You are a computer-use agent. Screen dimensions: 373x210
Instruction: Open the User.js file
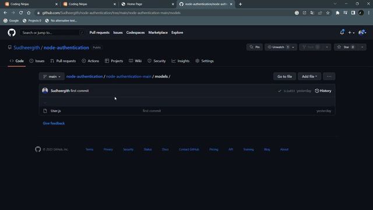pyautogui.click(x=56, y=111)
